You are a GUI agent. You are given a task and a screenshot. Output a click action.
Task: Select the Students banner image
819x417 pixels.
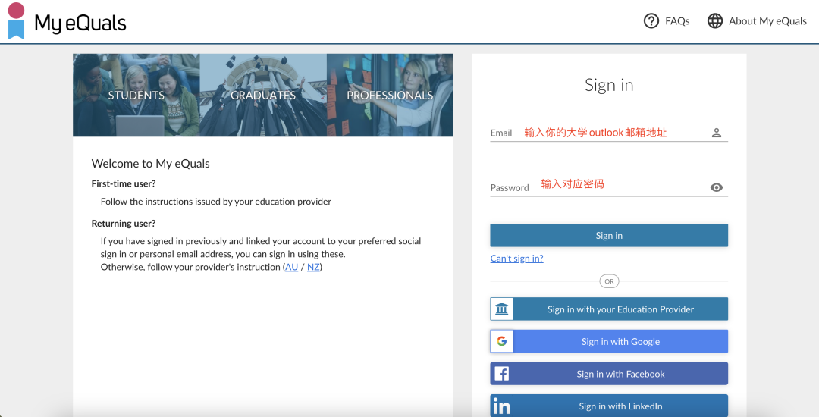136,95
